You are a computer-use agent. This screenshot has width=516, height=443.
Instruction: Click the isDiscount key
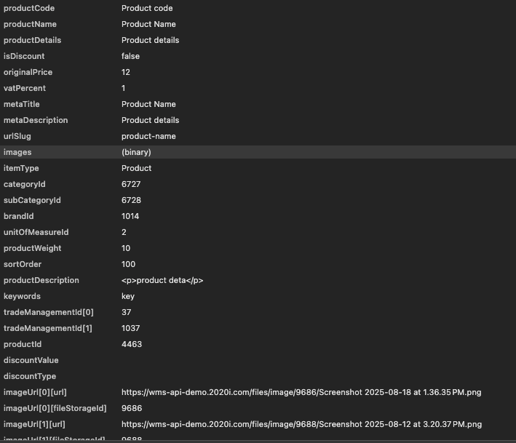pos(24,56)
